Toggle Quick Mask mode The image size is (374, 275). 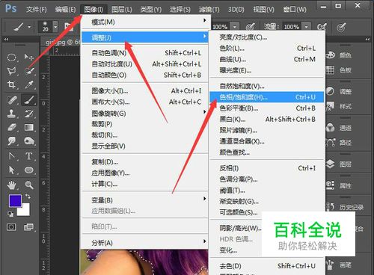click(11, 227)
